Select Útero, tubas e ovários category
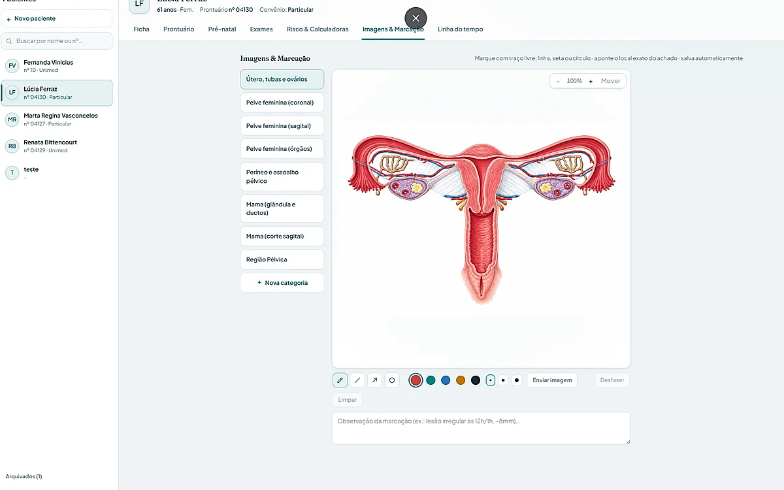Image resolution: width=784 pixels, height=490 pixels. [282, 79]
